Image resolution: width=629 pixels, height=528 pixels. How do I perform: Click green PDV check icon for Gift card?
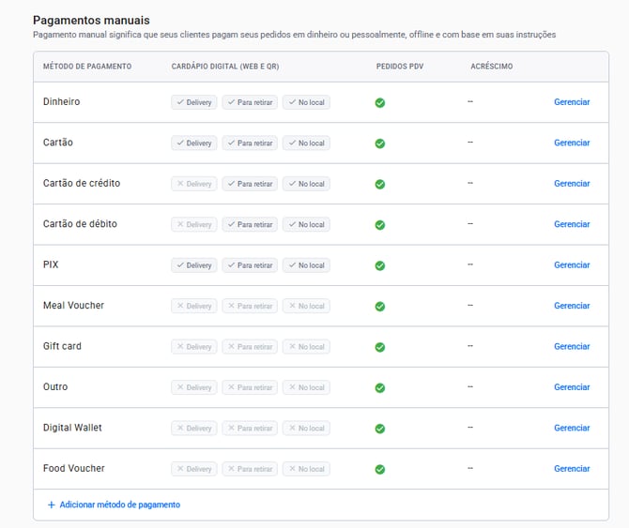click(380, 347)
